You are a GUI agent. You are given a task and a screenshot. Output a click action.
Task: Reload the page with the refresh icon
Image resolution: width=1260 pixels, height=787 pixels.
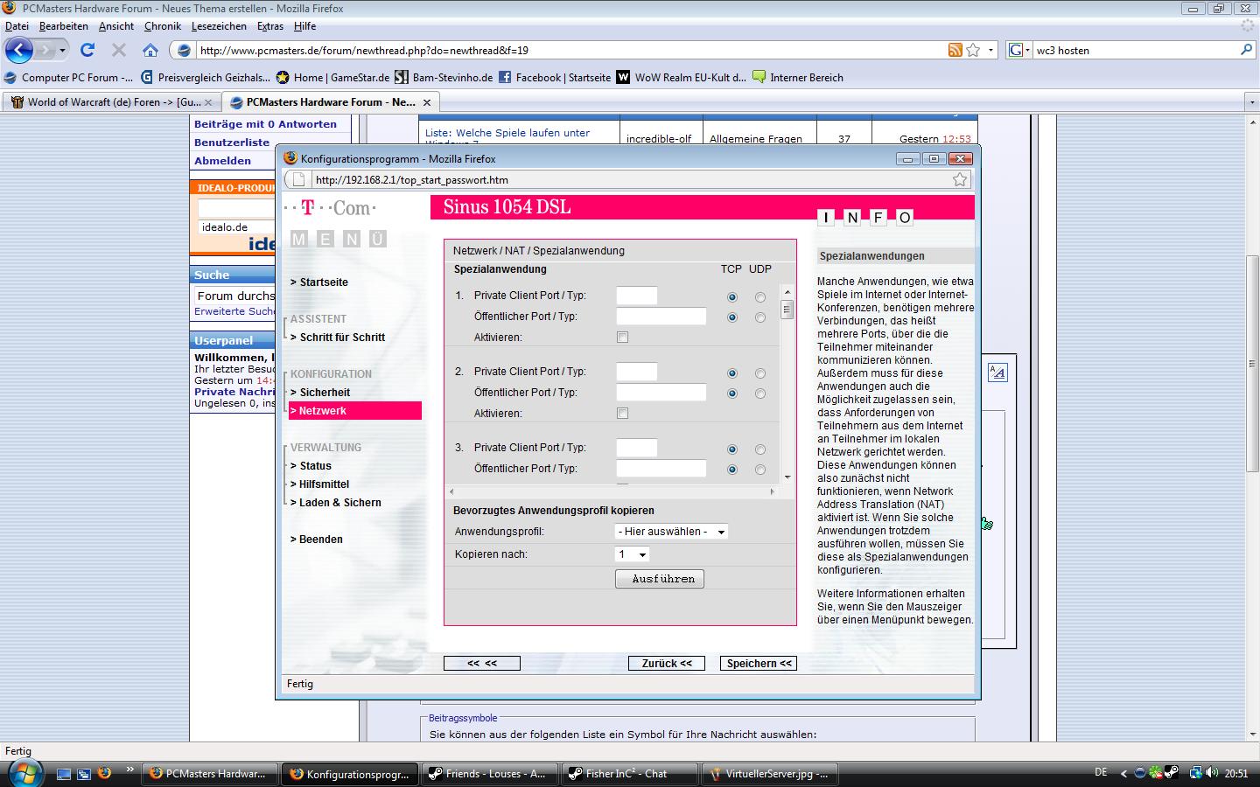click(x=87, y=50)
